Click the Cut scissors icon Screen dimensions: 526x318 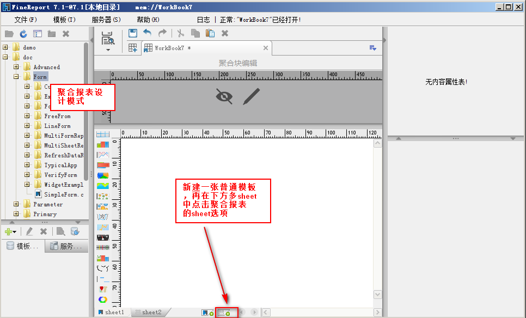[180, 33]
